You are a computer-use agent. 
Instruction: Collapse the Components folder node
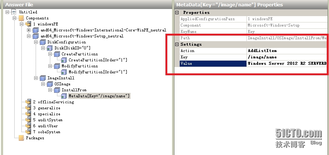pos(15,18)
